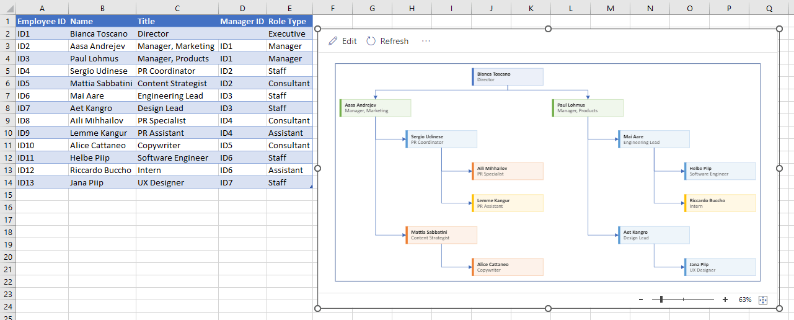794x320 pixels.
Task: Click cell containing PR Coordinator
Action: (x=177, y=71)
